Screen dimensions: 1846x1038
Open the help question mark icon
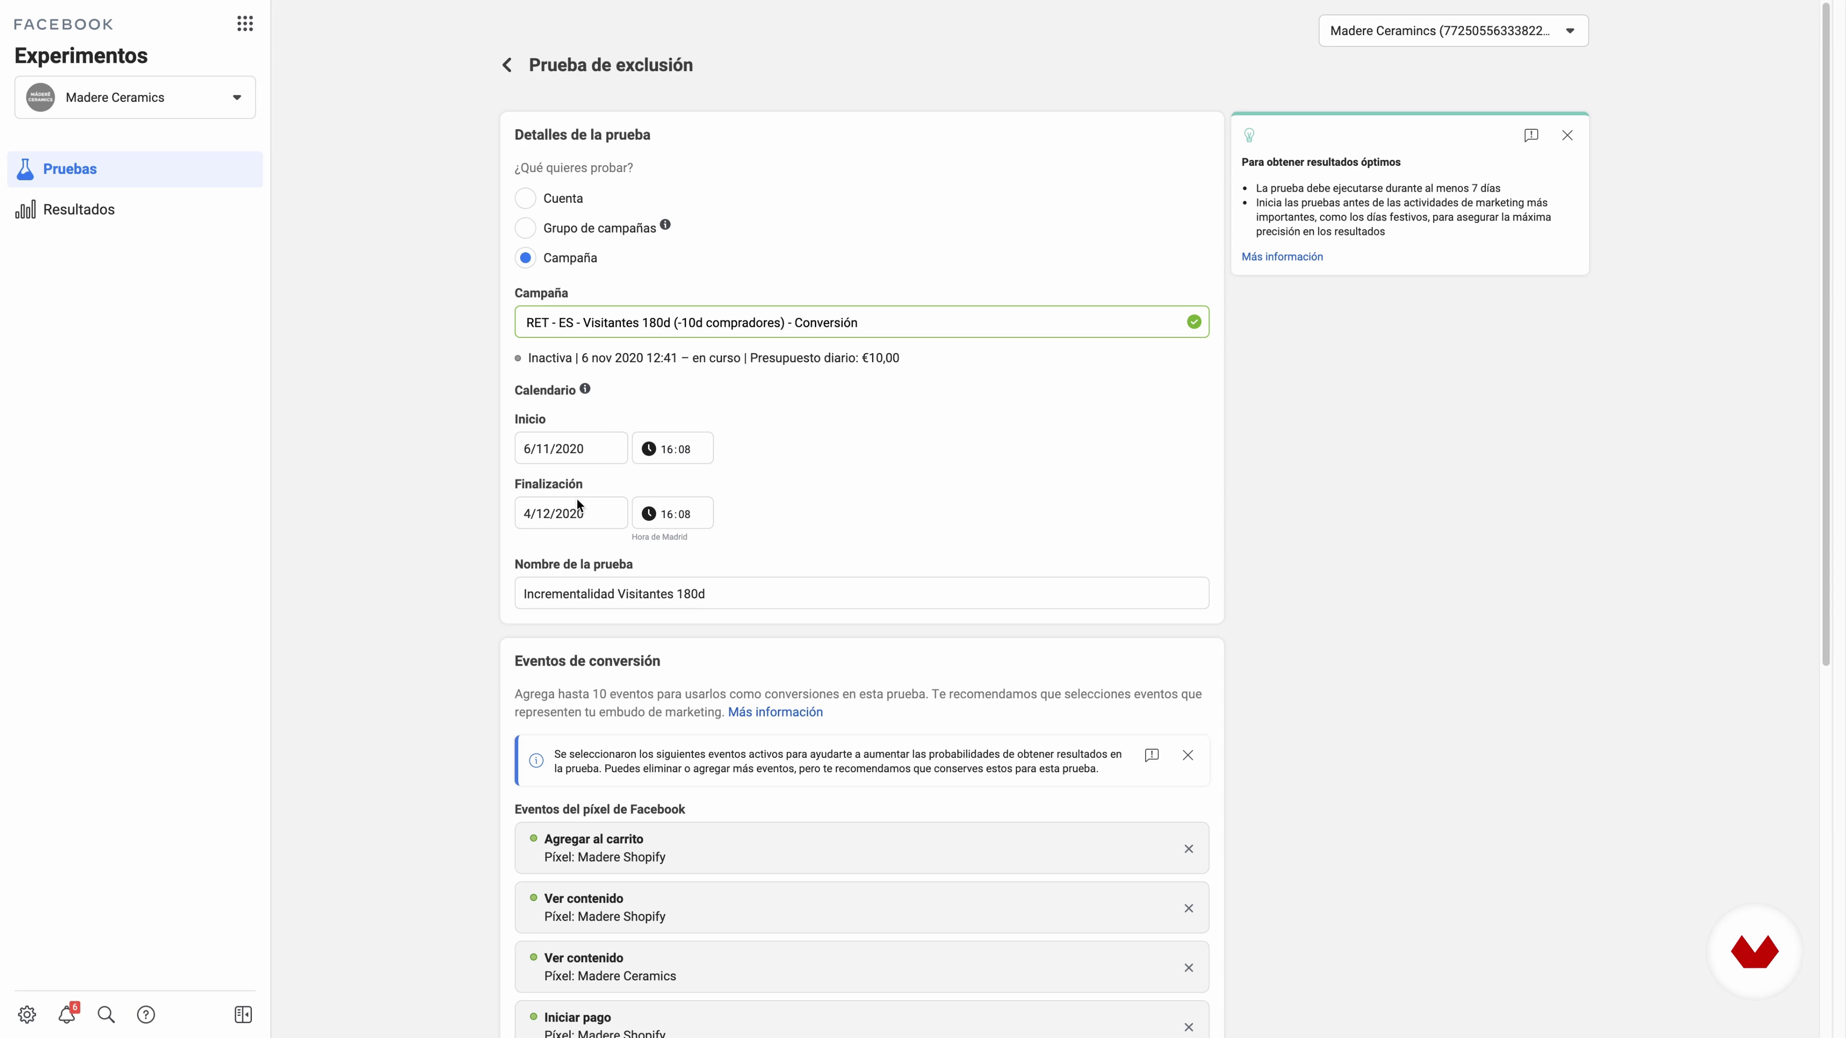click(x=146, y=1014)
